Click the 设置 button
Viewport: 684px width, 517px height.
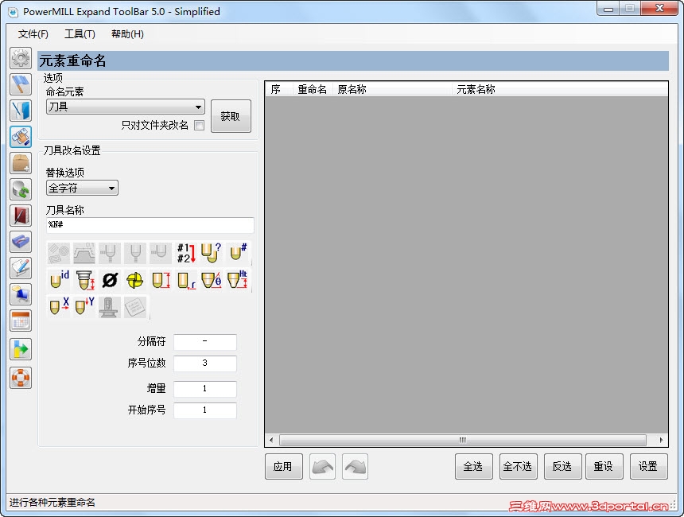[649, 466]
